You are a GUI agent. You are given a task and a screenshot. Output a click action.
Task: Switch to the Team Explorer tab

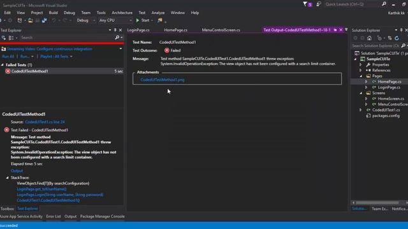pyautogui.click(x=380, y=209)
